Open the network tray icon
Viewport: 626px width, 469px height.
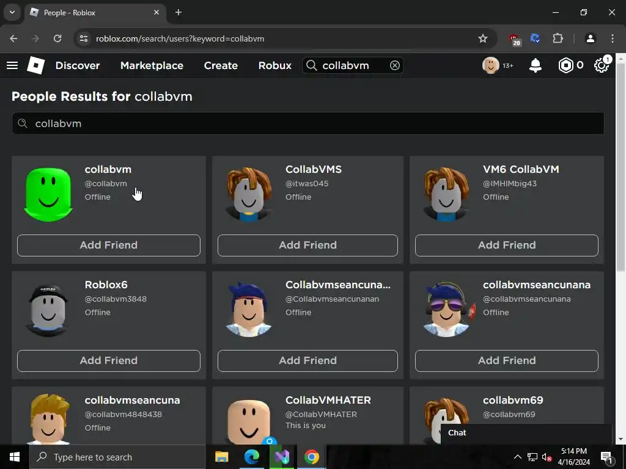click(532, 457)
